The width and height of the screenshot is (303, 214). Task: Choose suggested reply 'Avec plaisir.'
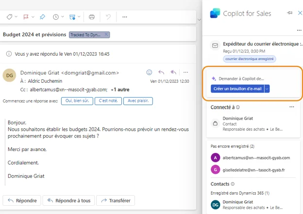click(138, 101)
